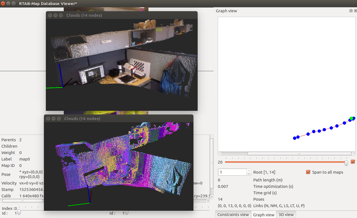Click inside the Root value input field
The width and height of the screenshot is (357, 218).
click(x=232, y=172)
